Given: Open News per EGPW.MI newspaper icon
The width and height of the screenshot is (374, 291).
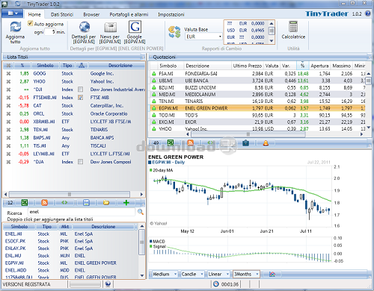Looking at the screenshot, I should click(x=110, y=28).
